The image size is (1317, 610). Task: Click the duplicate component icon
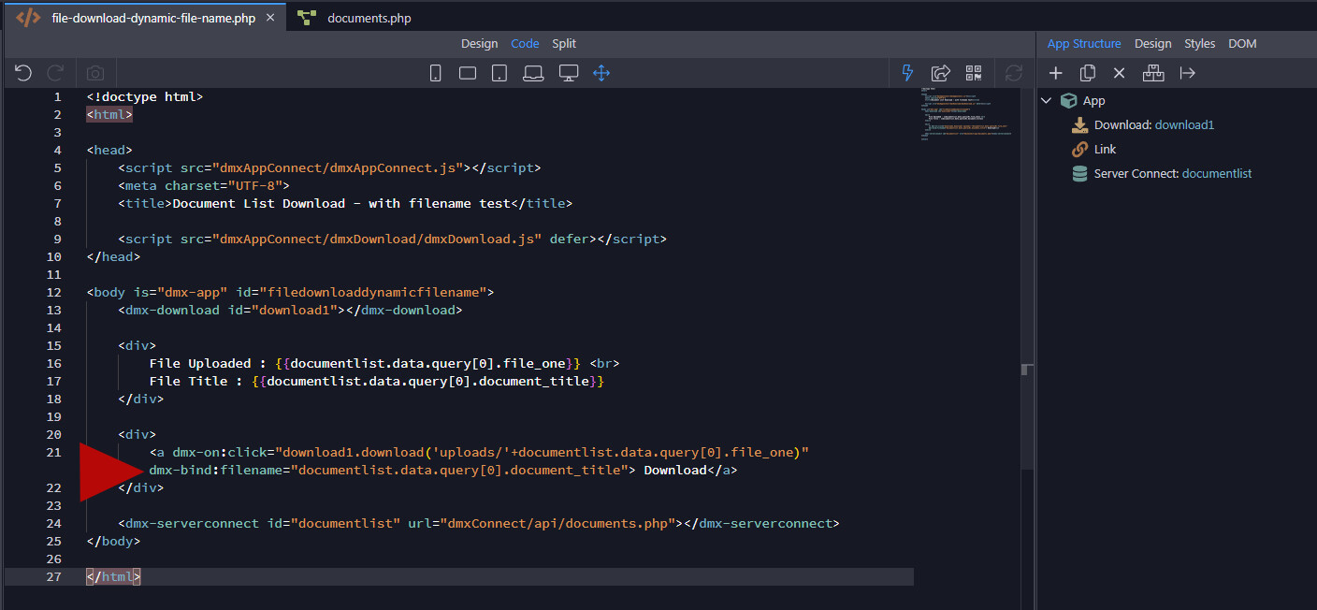[1088, 73]
